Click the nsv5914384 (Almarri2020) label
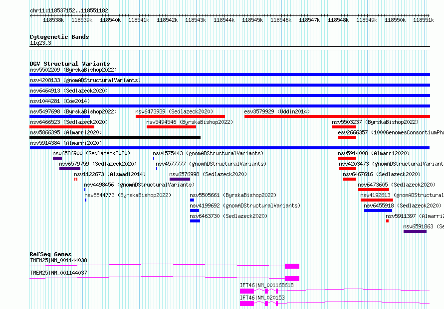The image size is (444, 309). (x=66, y=143)
